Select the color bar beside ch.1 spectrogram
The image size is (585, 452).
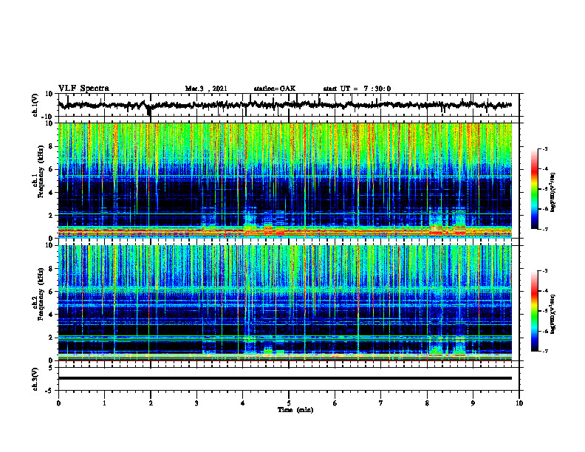534,189
